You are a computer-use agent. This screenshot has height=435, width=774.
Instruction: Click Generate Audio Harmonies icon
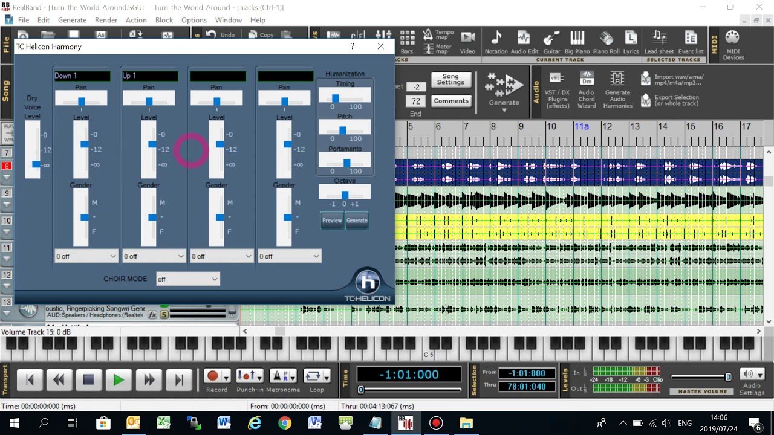tap(617, 90)
